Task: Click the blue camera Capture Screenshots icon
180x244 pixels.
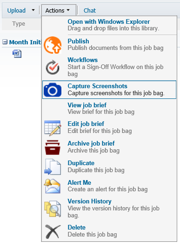Action: pyautogui.click(x=53, y=90)
